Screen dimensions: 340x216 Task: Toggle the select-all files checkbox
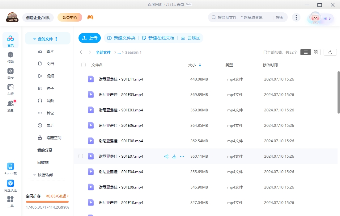coord(83,65)
